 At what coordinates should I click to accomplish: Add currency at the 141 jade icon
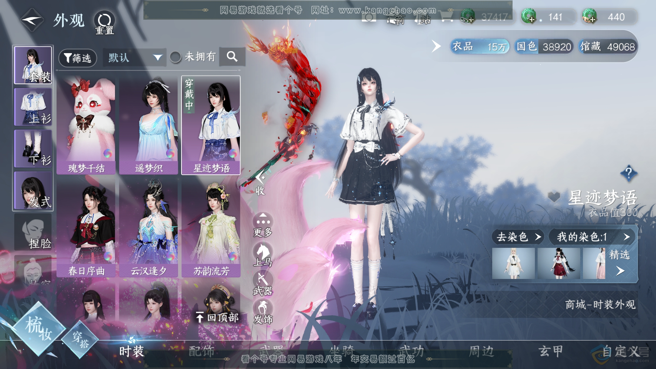529,17
